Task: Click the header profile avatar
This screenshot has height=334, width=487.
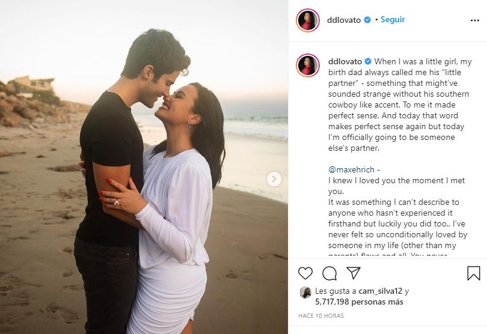Action: (x=307, y=20)
